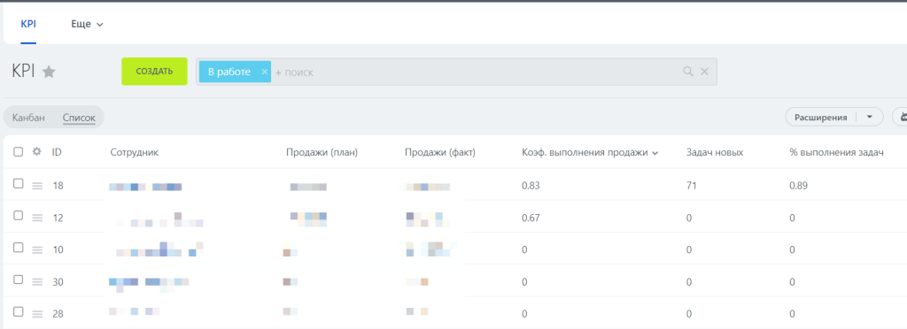Click the 71 new tasks value
This screenshot has height=329, width=907.
[691, 186]
